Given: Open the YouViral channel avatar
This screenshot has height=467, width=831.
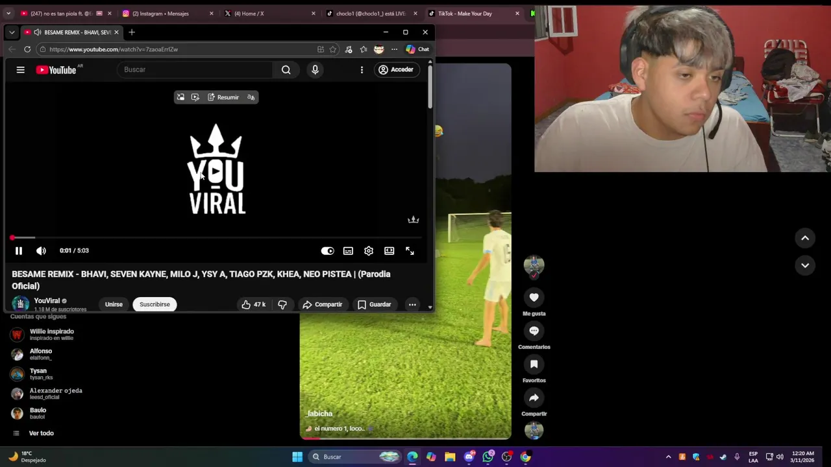Looking at the screenshot, I should coord(20,304).
